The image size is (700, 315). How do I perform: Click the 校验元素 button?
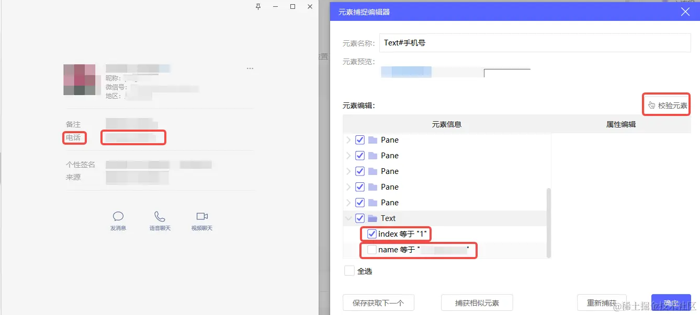pos(667,106)
